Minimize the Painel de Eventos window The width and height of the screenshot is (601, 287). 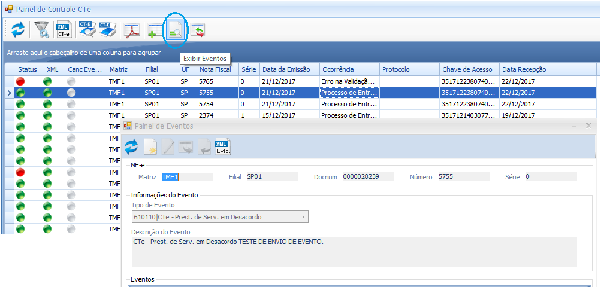tap(574, 126)
